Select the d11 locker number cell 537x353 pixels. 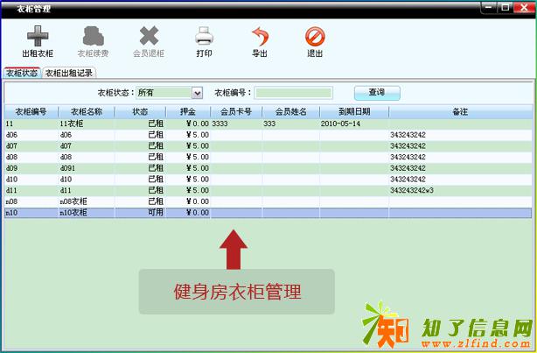(x=31, y=190)
